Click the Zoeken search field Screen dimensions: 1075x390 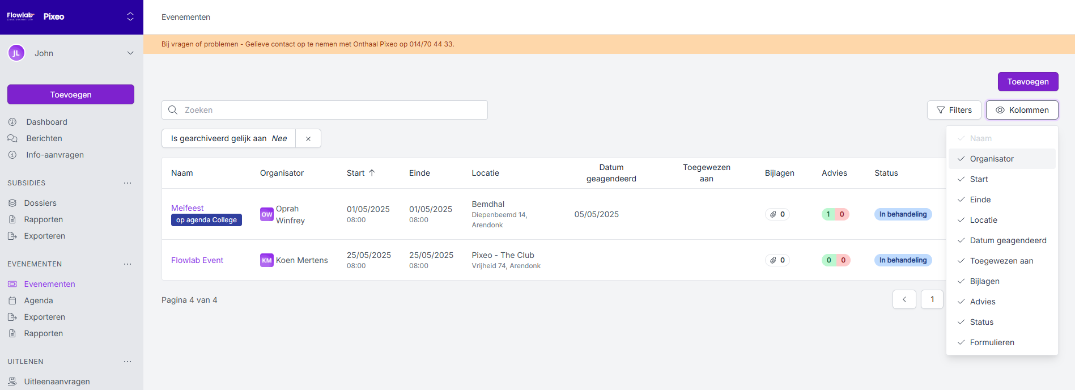324,110
